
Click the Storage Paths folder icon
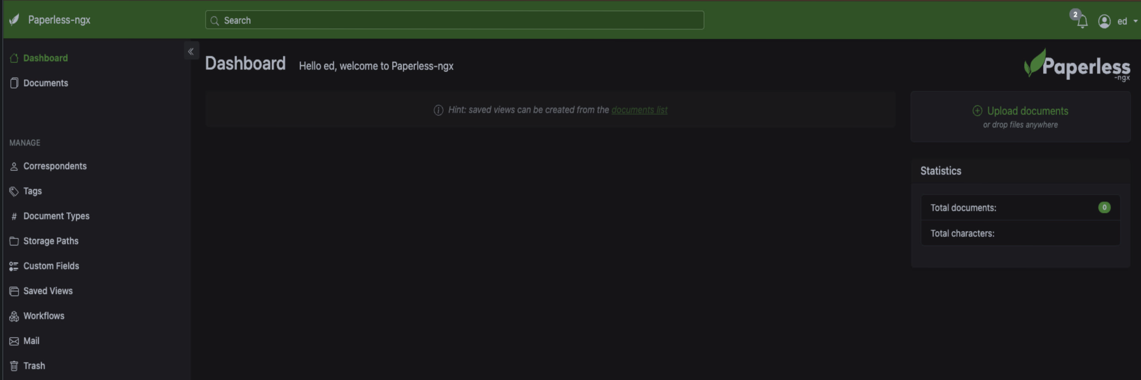(14, 241)
